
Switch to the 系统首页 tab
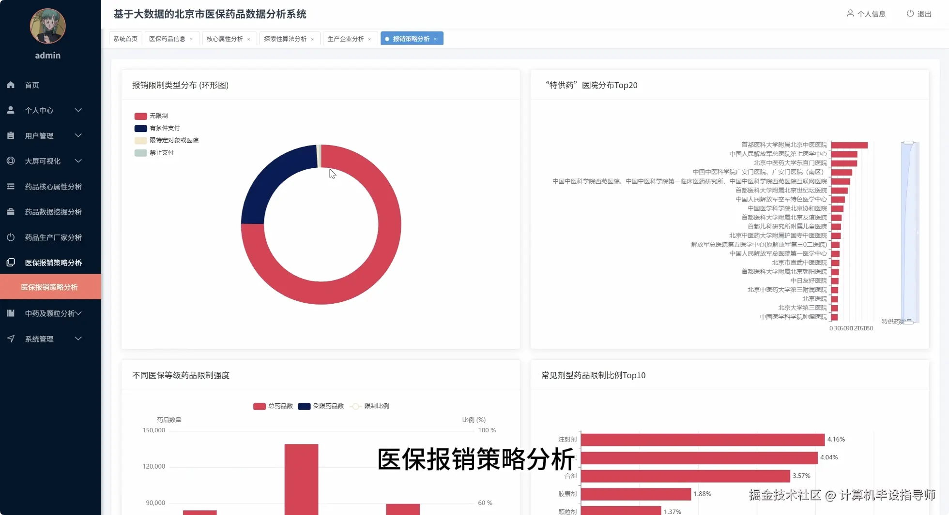tap(125, 38)
